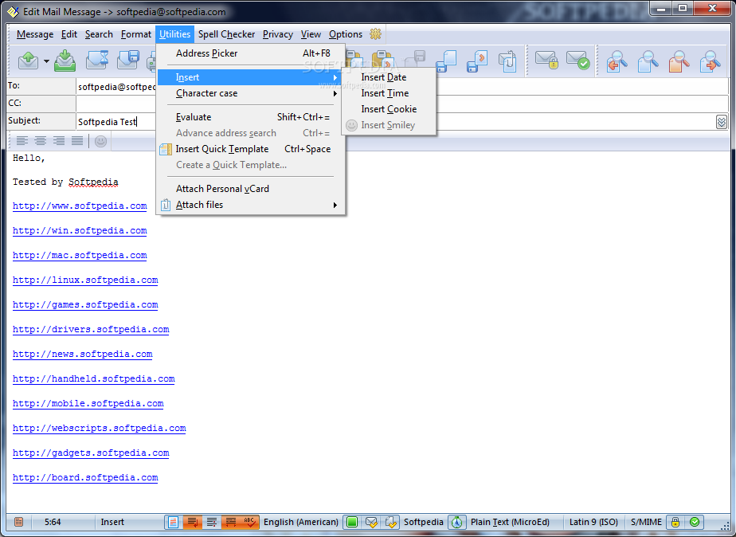The image size is (736, 537).
Task: Click the http://news.softpedia.com link
Action: [83, 355]
